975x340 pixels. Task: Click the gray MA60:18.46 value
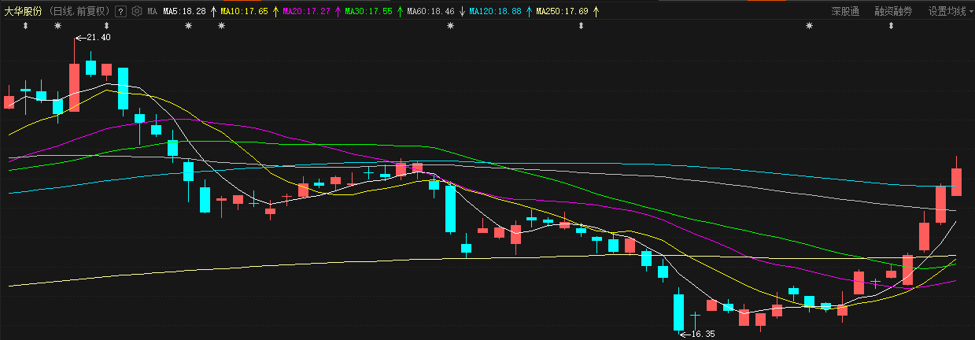tap(430, 12)
